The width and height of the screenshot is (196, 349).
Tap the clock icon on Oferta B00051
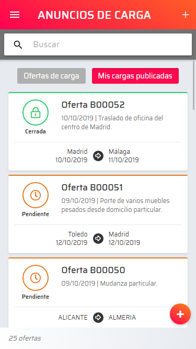coord(36,195)
